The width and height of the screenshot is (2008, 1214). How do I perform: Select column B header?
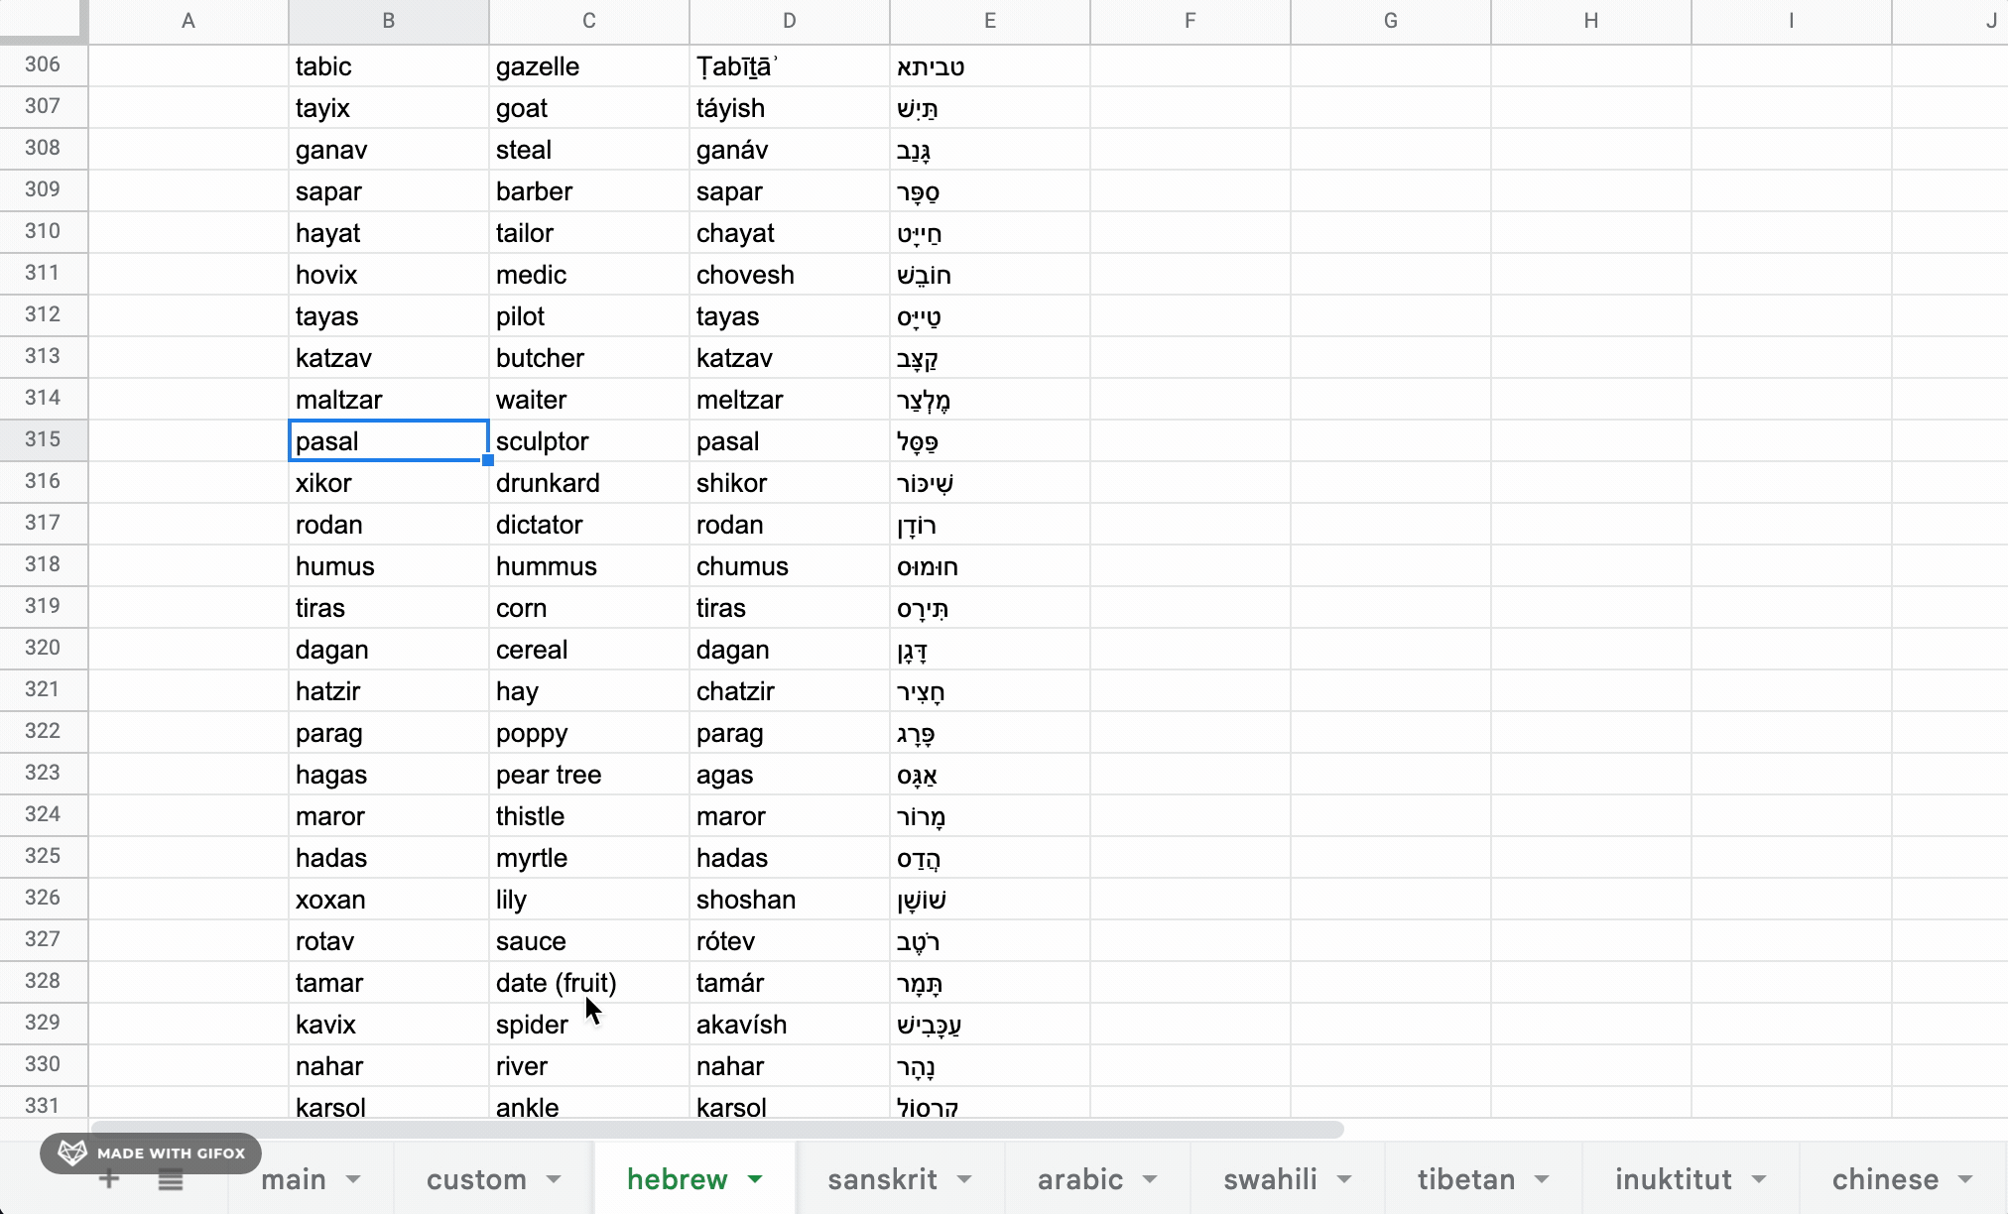388,20
